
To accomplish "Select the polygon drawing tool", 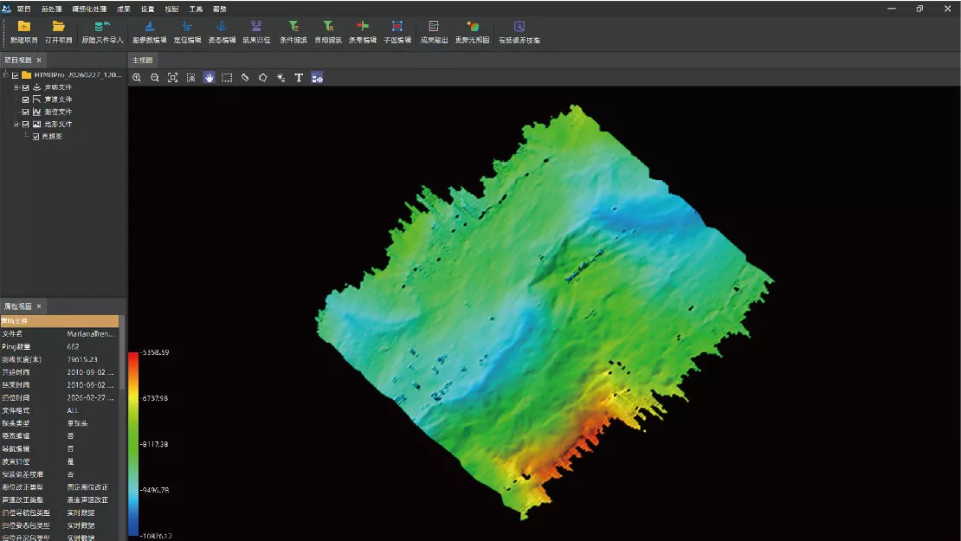I will coord(263,78).
